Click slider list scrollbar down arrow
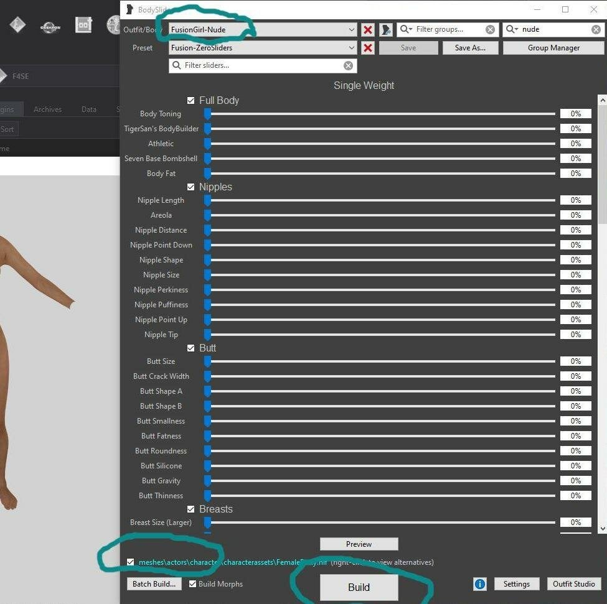The width and height of the screenshot is (607, 604). 603,528
